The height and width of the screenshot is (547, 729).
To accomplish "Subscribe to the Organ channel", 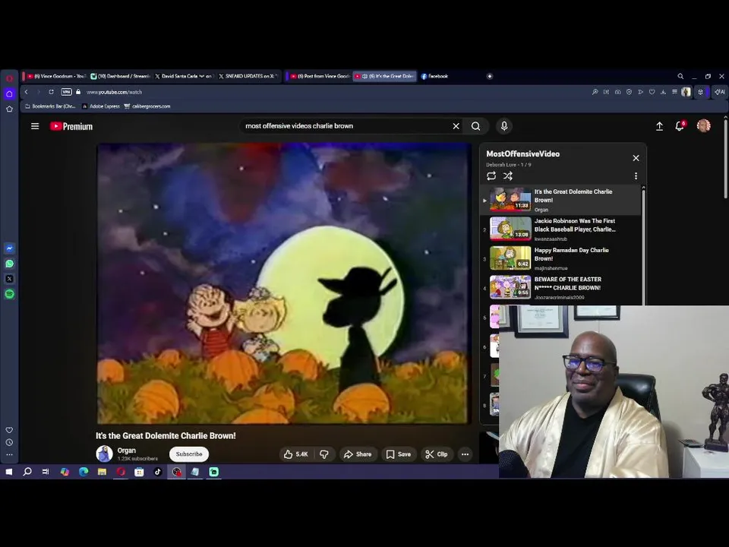I will tap(189, 454).
